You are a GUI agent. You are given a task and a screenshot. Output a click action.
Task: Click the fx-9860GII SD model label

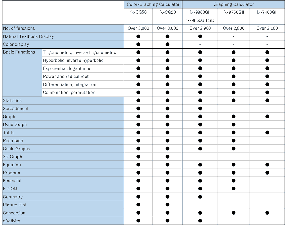point(200,20)
